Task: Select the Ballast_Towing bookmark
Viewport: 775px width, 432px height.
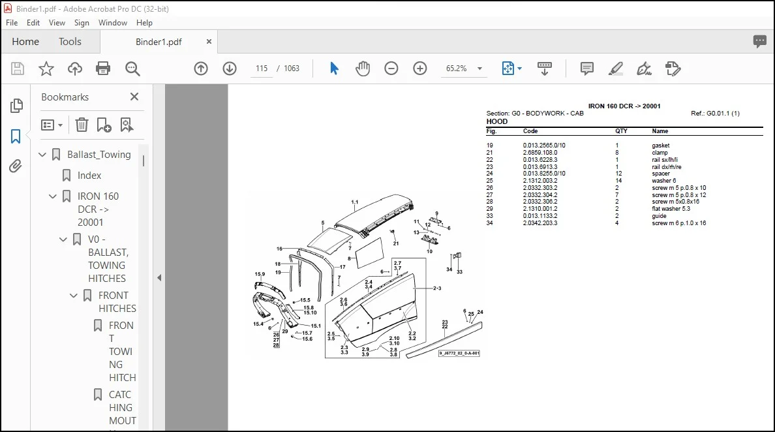Action: [99, 155]
